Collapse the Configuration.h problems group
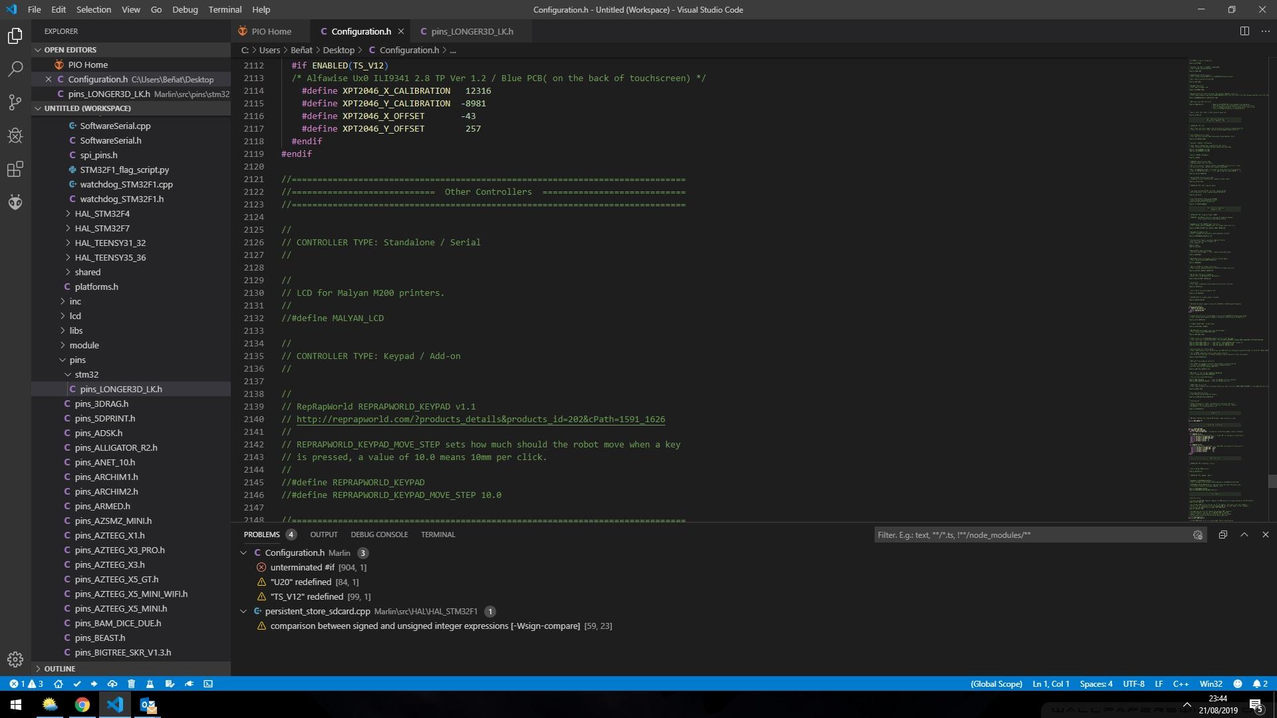 (243, 552)
